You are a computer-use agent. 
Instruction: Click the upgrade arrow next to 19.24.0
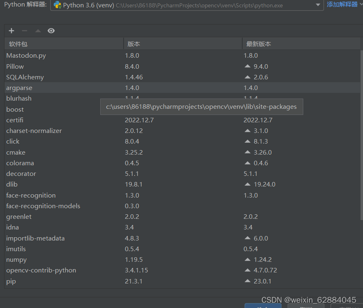coord(248,184)
